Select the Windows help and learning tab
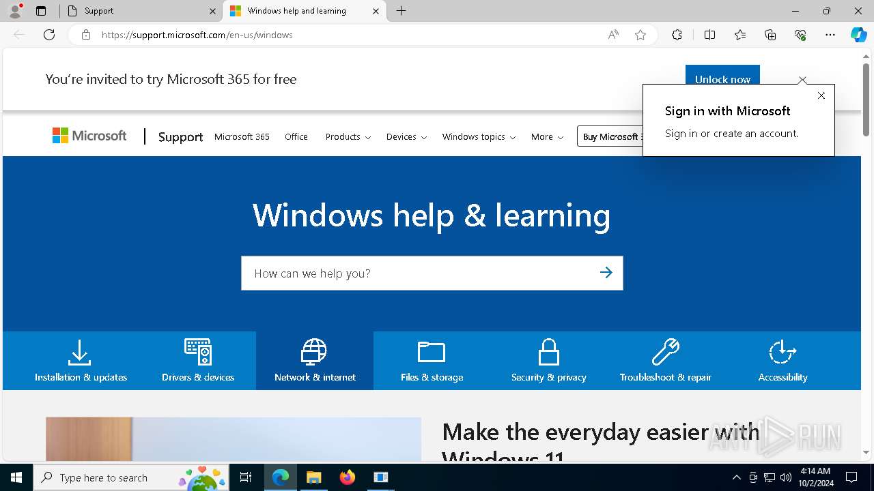Image resolution: width=874 pixels, height=491 pixels. pos(305,11)
